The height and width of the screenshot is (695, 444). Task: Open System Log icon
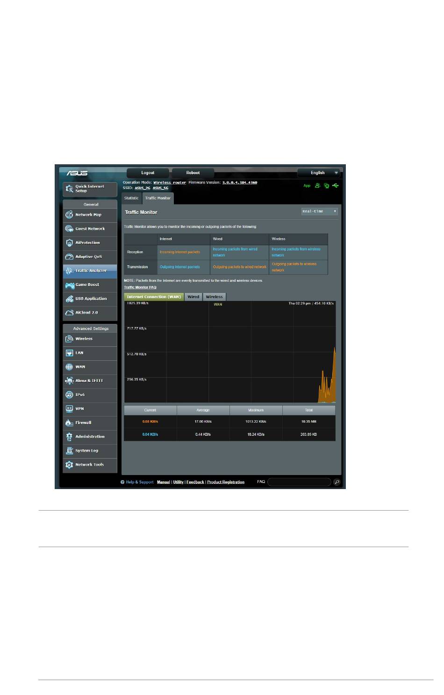point(69,451)
